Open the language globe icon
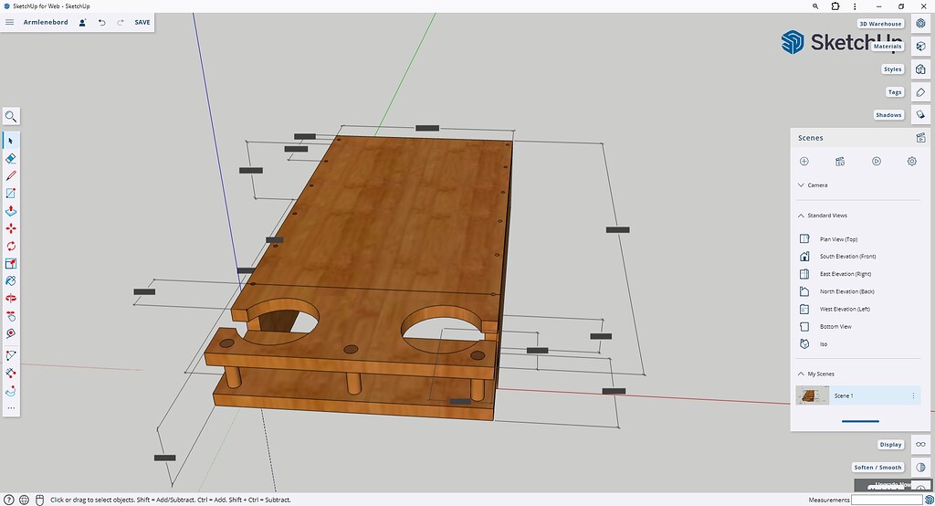This screenshot has height=506, width=935. (x=24, y=500)
